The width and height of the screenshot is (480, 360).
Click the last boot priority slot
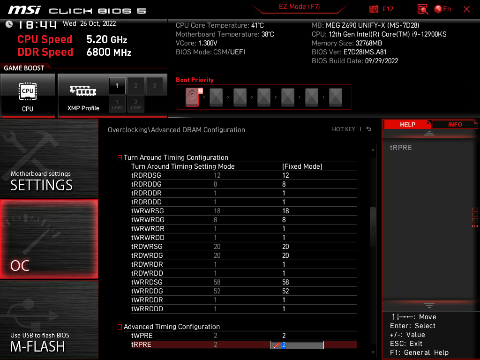(x=336, y=97)
